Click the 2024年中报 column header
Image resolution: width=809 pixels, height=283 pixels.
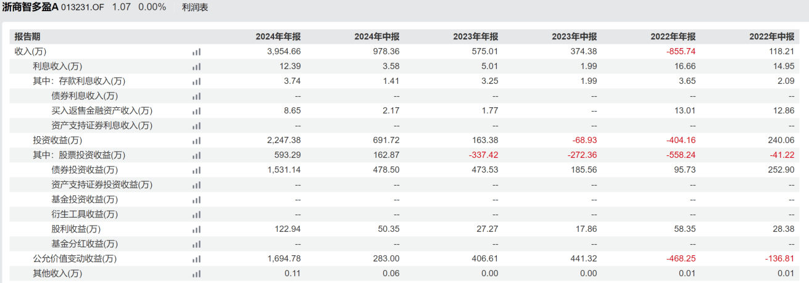(377, 36)
